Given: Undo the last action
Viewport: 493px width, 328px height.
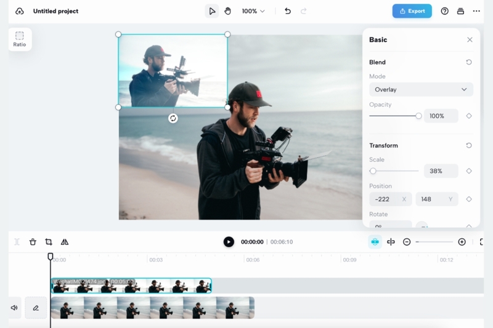Looking at the screenshot, I should (287, 11).
